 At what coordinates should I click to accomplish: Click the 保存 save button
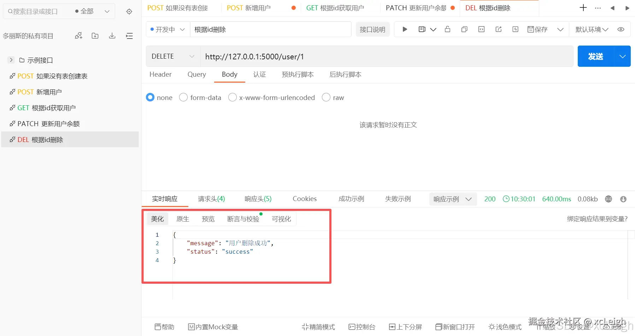click(x=537, y=29)
